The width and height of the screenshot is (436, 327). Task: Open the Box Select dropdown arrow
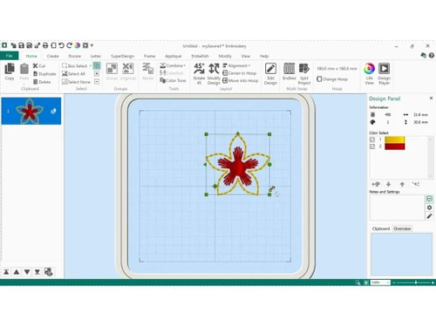[91, 66]
